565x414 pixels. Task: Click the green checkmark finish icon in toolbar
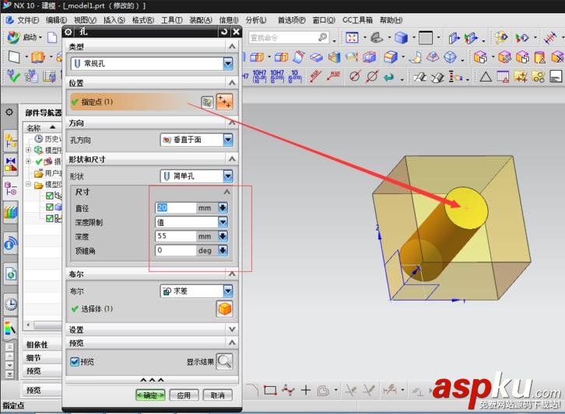coord(14,76)
